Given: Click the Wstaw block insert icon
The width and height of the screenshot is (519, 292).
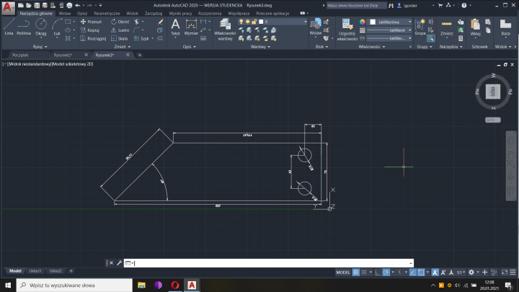Looking at the screenshot, I should point(316,26).
